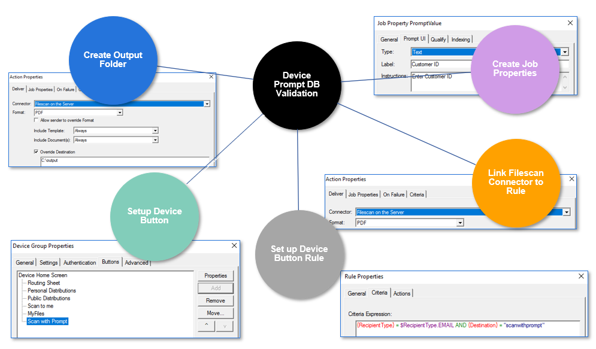
Task: Click the Instructions box scrollbar
Action: coord(565,82)
